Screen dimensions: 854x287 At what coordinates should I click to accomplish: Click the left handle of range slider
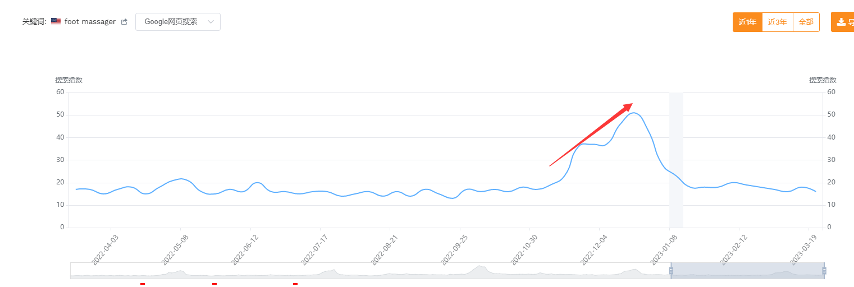coord(671,271)
